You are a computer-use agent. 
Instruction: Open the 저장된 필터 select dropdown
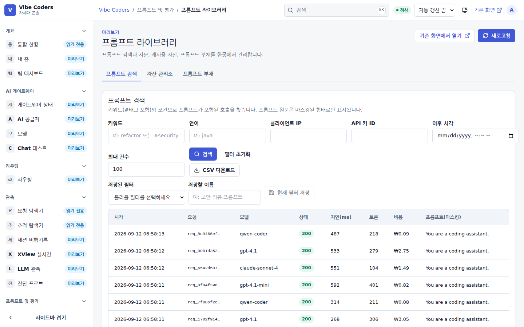(x=147, y=197)
